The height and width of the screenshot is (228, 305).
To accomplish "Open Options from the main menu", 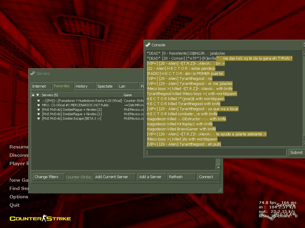I will coord(19,197).
